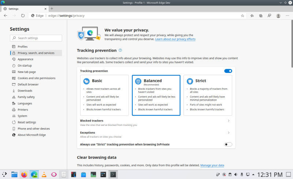The width and height of the screenshot is (293, 179).
Task: Open VLC media player from taskbar
Action: 44,175
